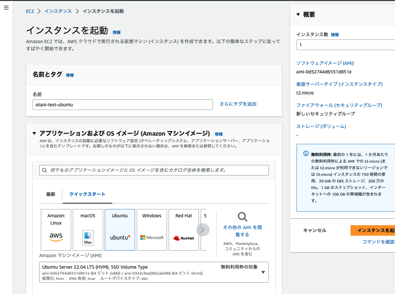This screenshot has width=395, height=294.
Task: Select the Ubuntu AMI tile
Action: [x=120, y=229]
